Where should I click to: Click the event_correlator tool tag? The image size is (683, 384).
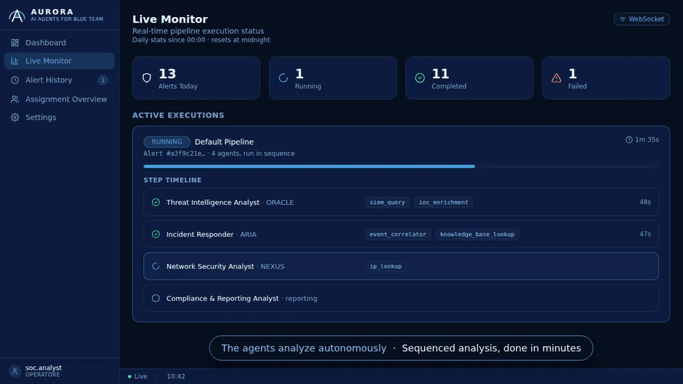click(x=398, y=234)
